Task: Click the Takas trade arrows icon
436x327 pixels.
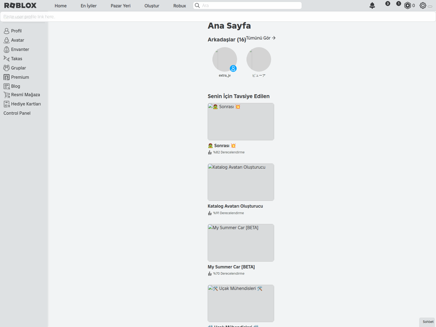Action: [7, 58]
